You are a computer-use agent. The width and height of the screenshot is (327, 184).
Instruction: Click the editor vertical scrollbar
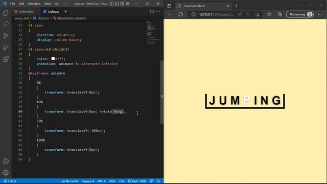pos(161,92)
